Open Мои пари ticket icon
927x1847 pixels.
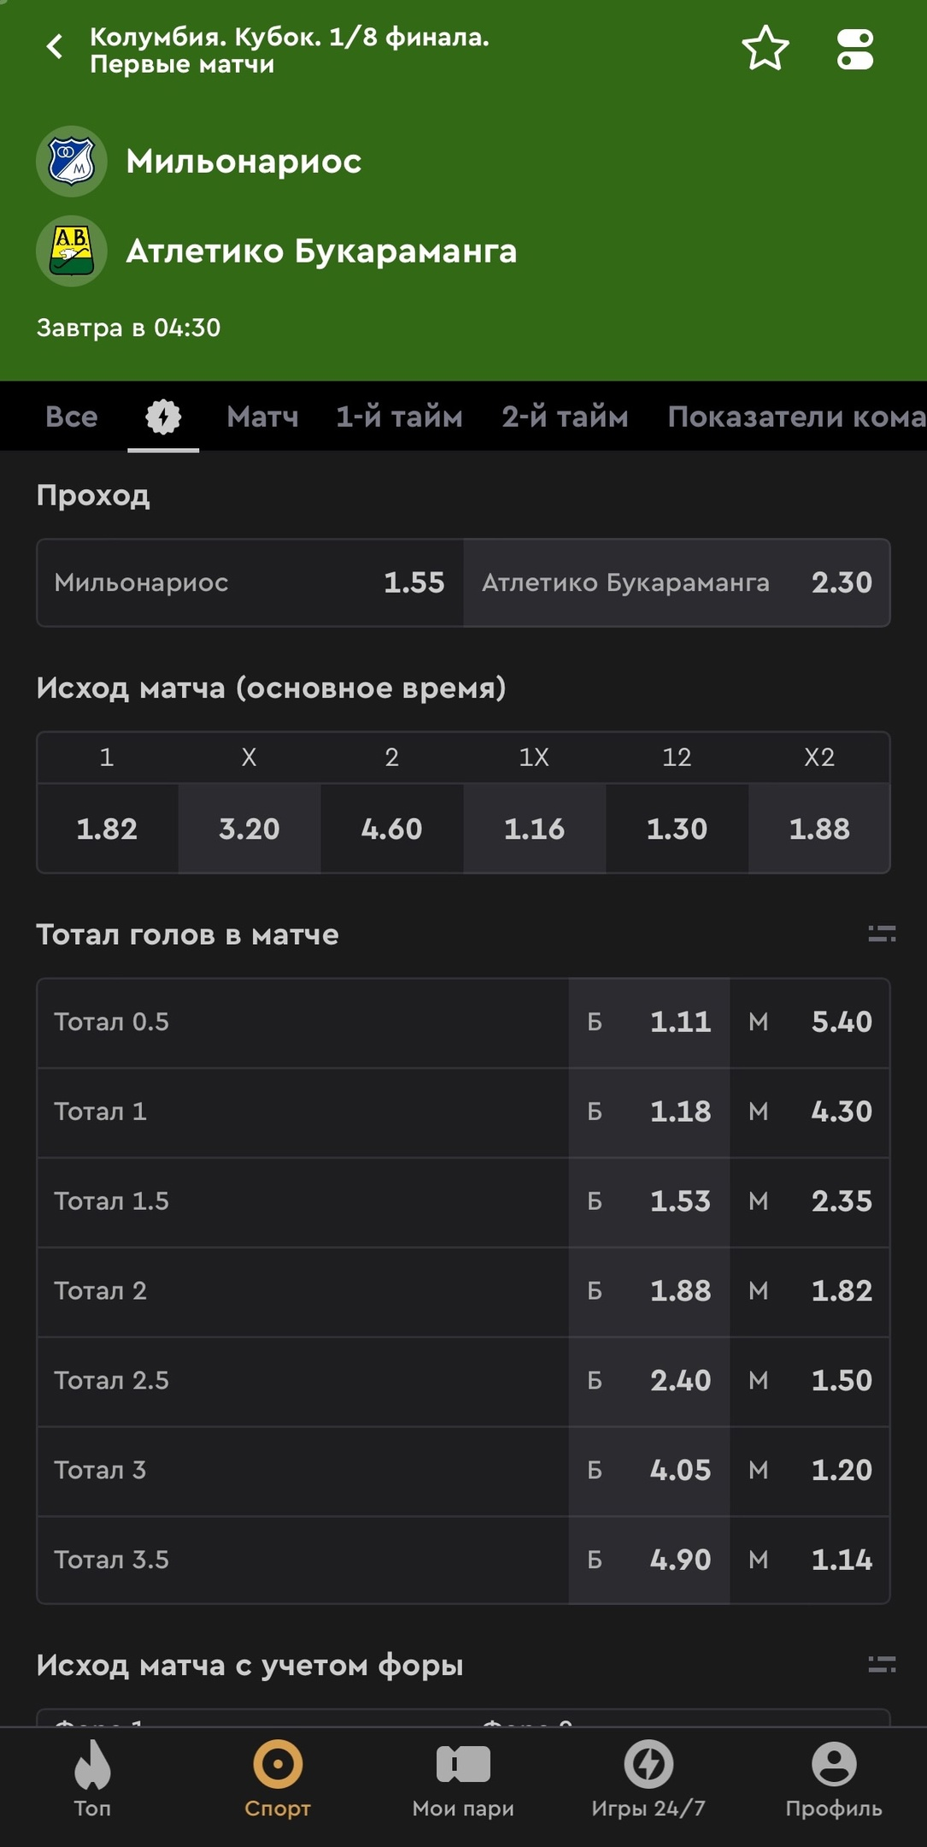tap(463, 1779)
